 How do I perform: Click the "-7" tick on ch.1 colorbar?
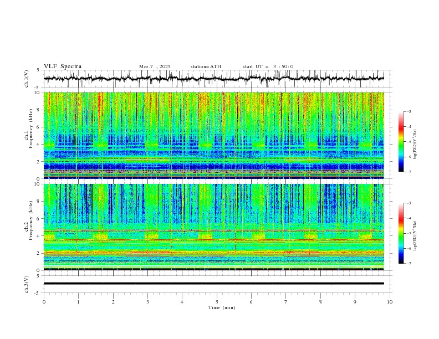(409, 172)
